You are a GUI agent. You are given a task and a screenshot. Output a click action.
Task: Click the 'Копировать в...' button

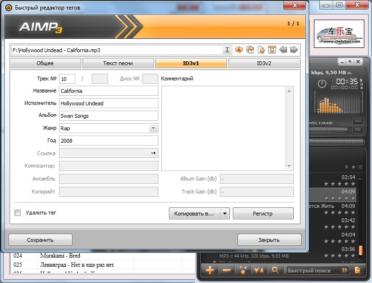(x=194, y=214)
